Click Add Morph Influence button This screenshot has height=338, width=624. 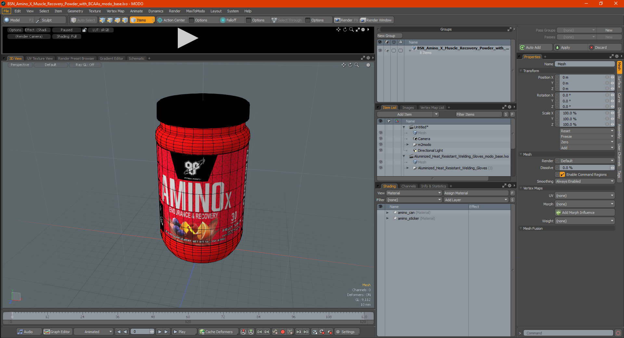[x=584, y=213]
